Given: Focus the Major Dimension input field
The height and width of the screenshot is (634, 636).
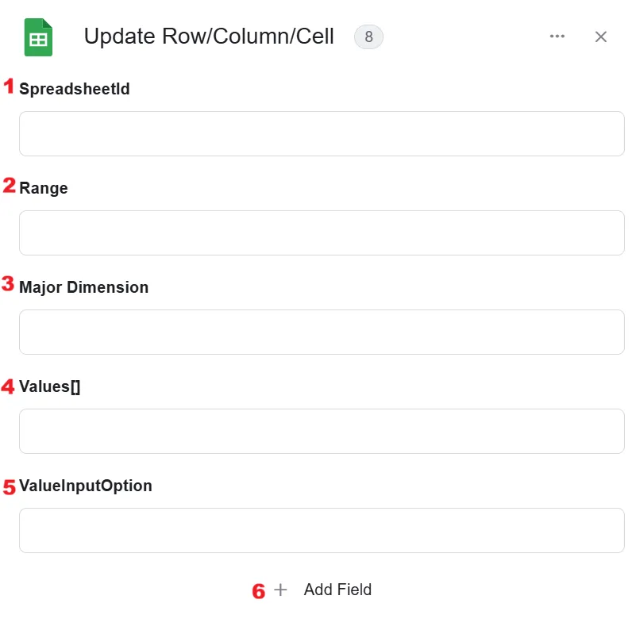Looking at the screenshot, I should [x=322, y=332].
